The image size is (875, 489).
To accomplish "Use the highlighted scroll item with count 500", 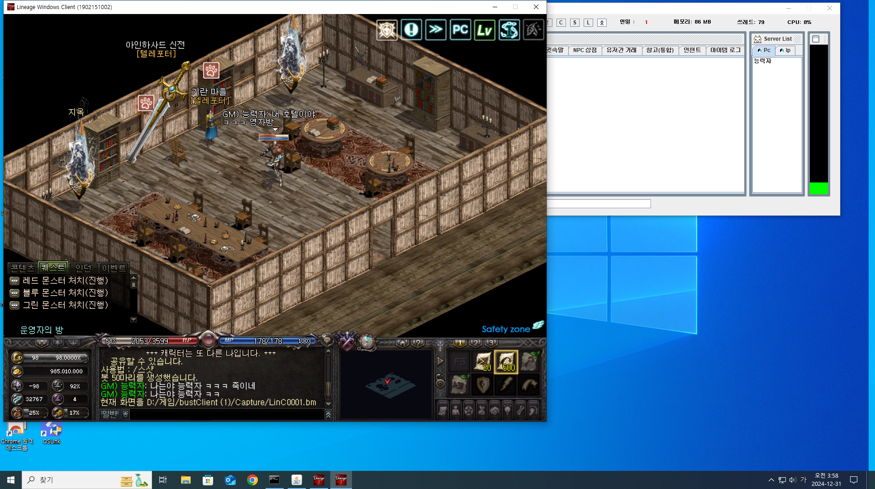I will 506,362.
